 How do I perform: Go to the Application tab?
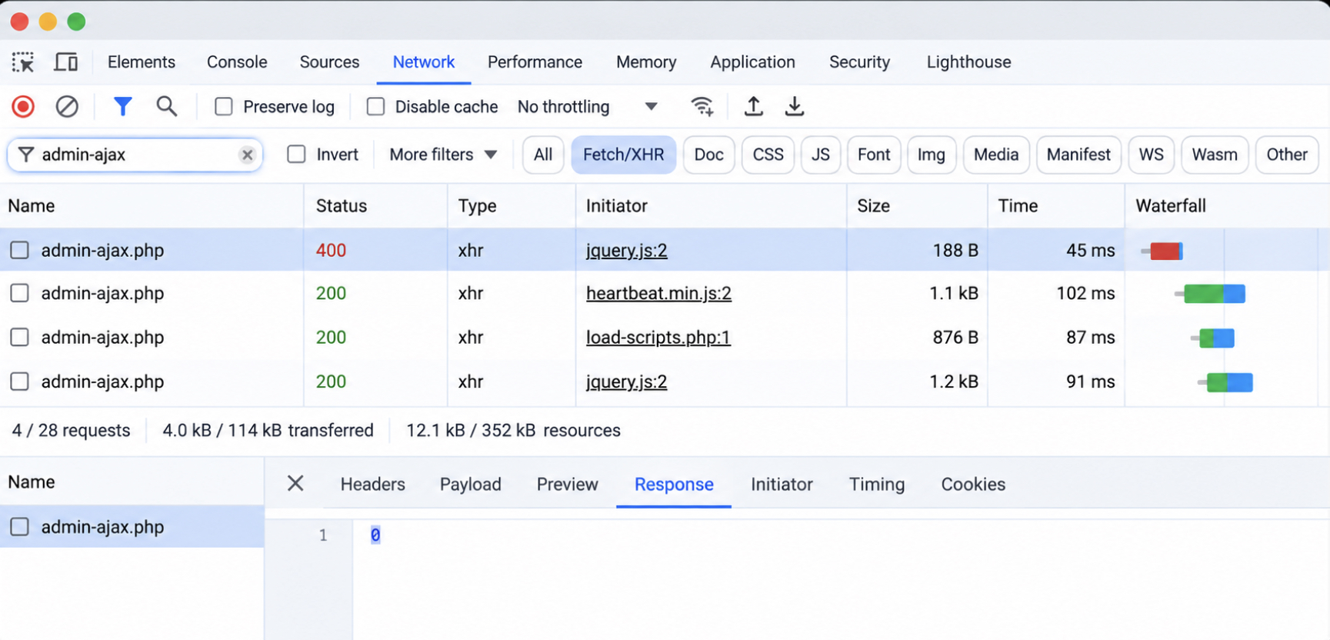tap(752, 62)
